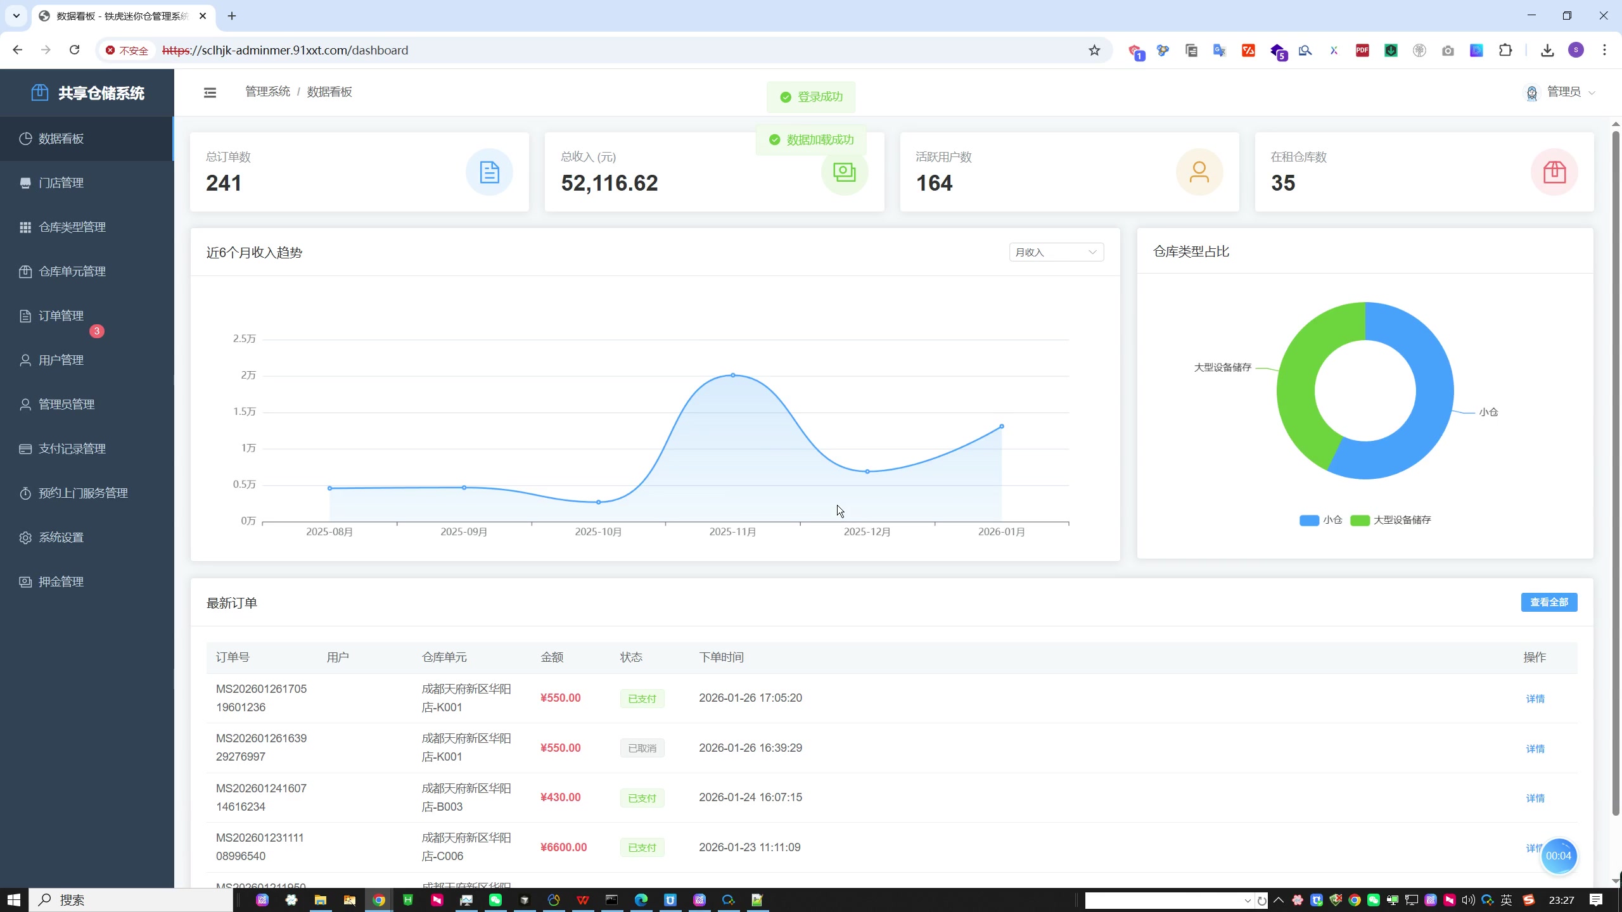Open the 月收入 dropdown selector

1056,252
